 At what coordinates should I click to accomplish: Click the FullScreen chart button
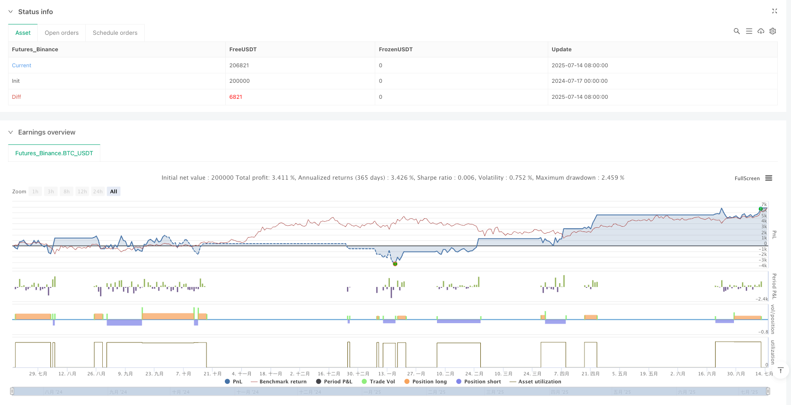[x=747, y=178]
